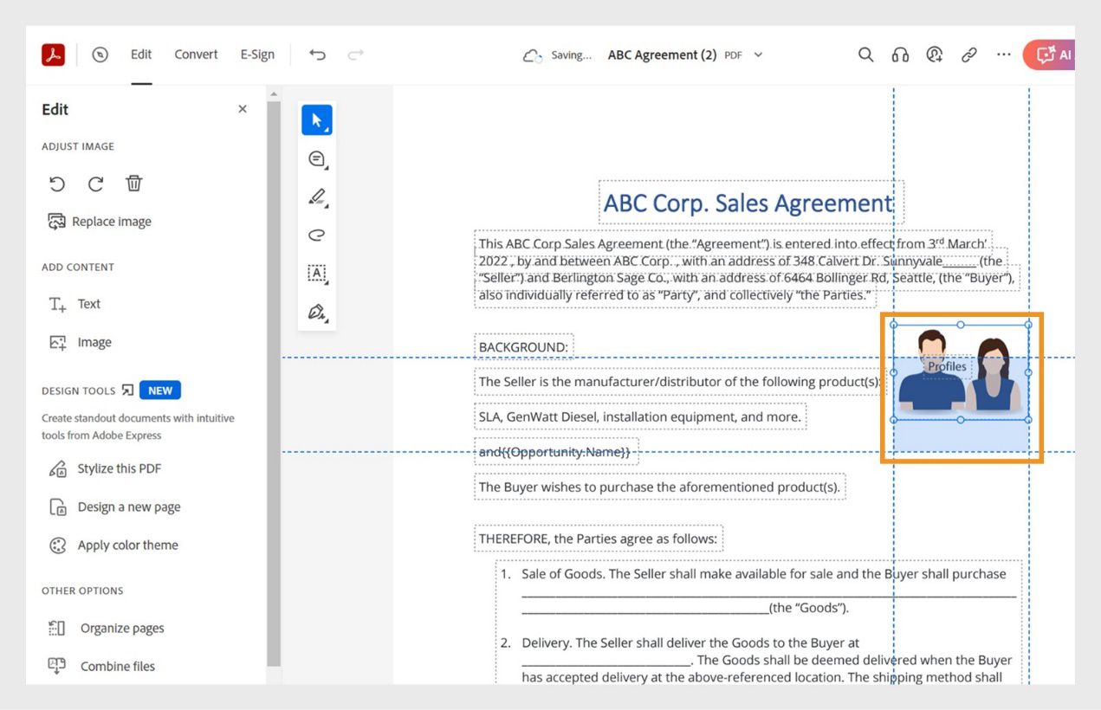Expand the file name dropdown chevron

pos(759,55)
